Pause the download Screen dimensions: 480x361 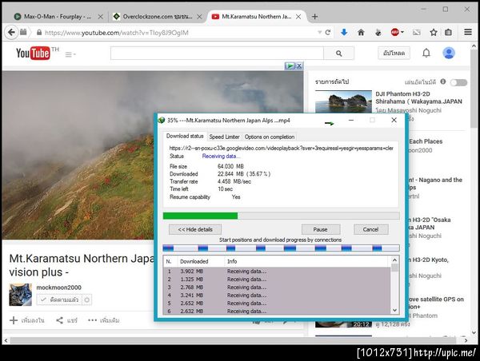pyautogui.click(x=321, y=229)
